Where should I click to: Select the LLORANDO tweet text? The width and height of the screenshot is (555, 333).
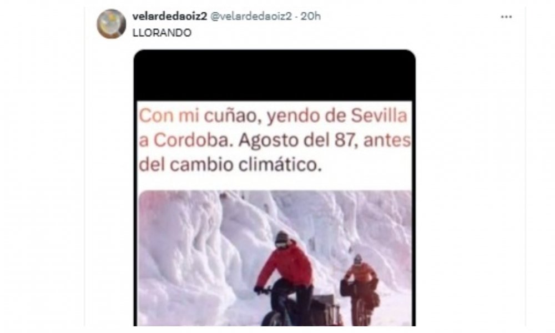coord(162,33)
